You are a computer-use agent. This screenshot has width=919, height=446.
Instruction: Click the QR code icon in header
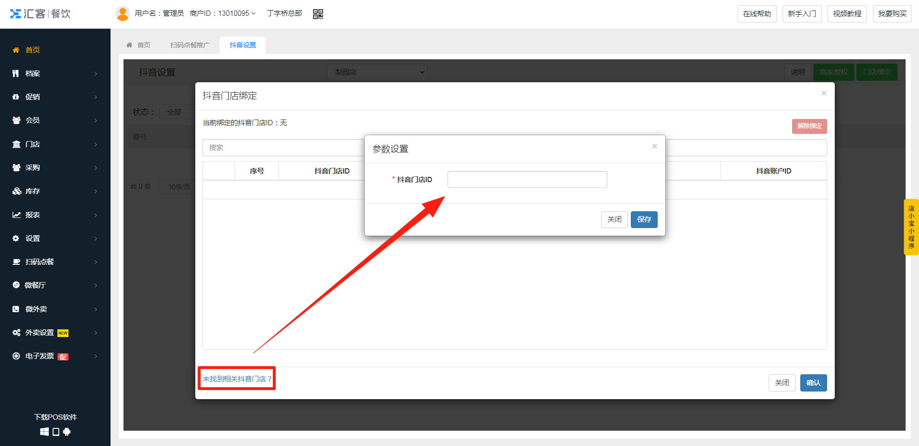(318, 14)
